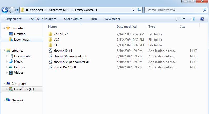This screenshot has width=209, height=114.
Task: Click the double chevron in address bar
Action: click(x=27, y=10)
